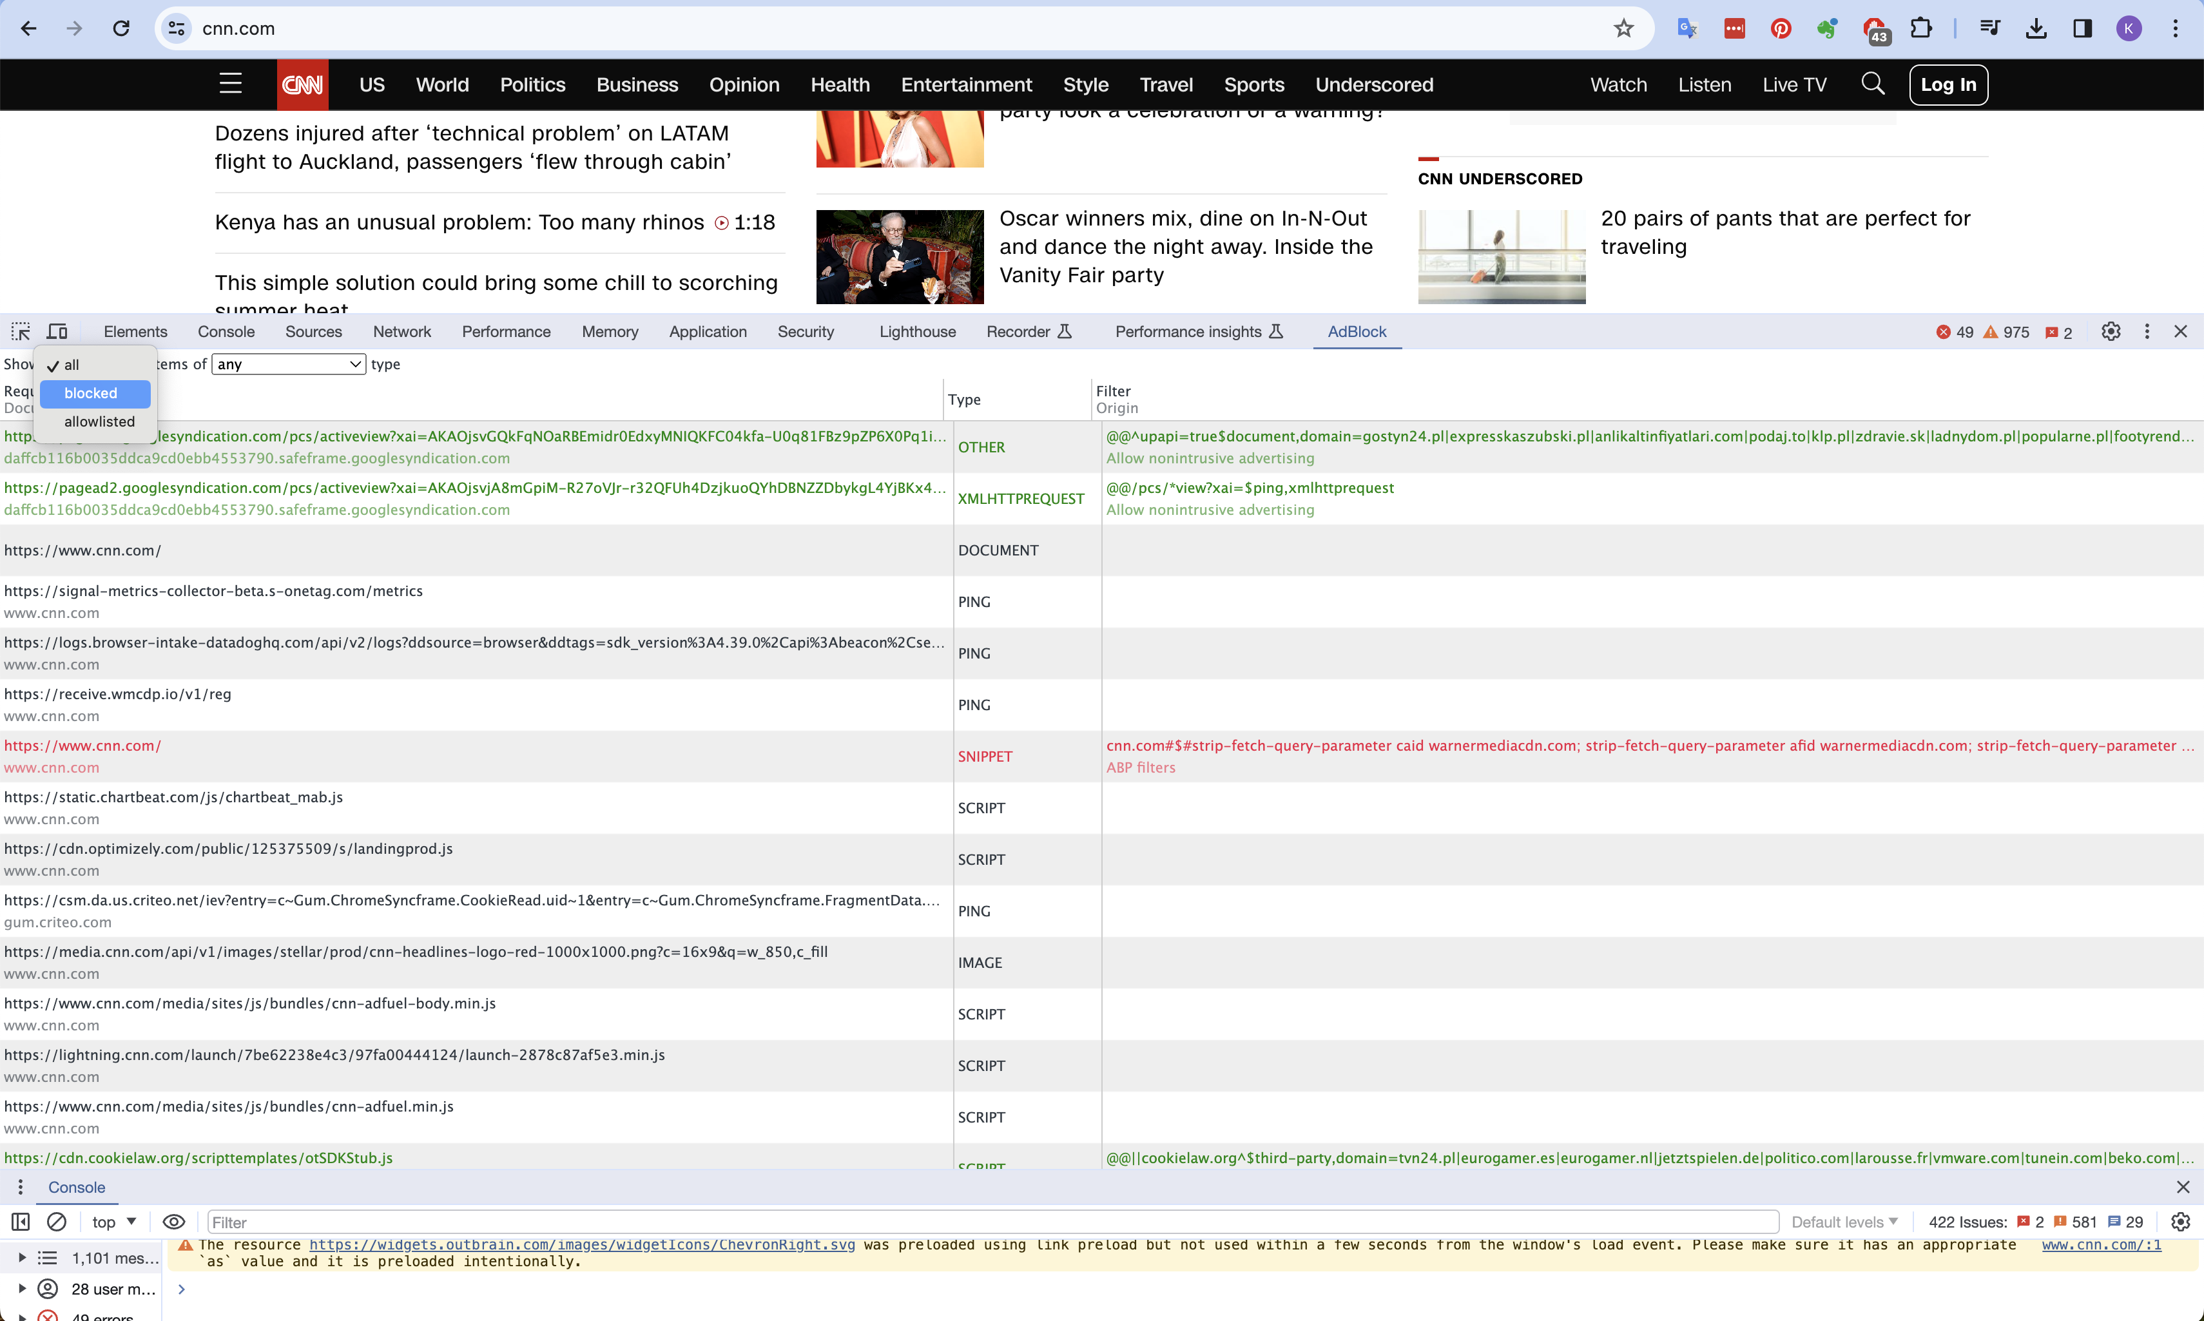Open the Sources tab
This screenshot has width=2204, height=1321.
(x=313, y=331)
